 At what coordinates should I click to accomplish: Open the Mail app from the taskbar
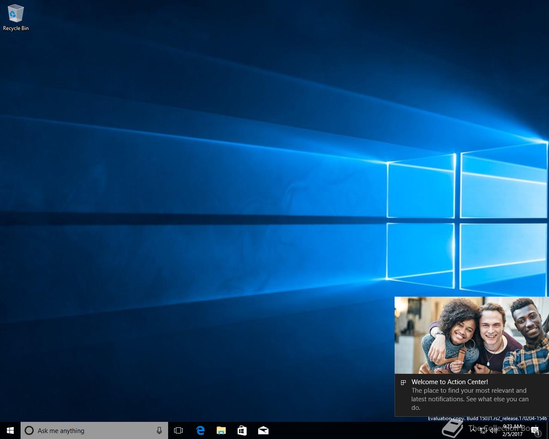263,430
